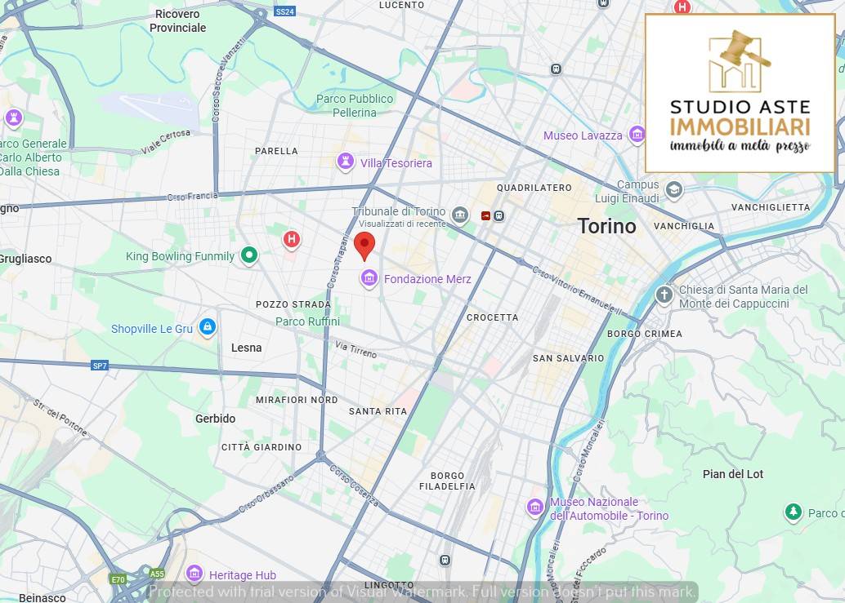This screenshot has width=845, height=603.
Task: Click the A55 highway badge near Beinasco
Action: [158, 573]
